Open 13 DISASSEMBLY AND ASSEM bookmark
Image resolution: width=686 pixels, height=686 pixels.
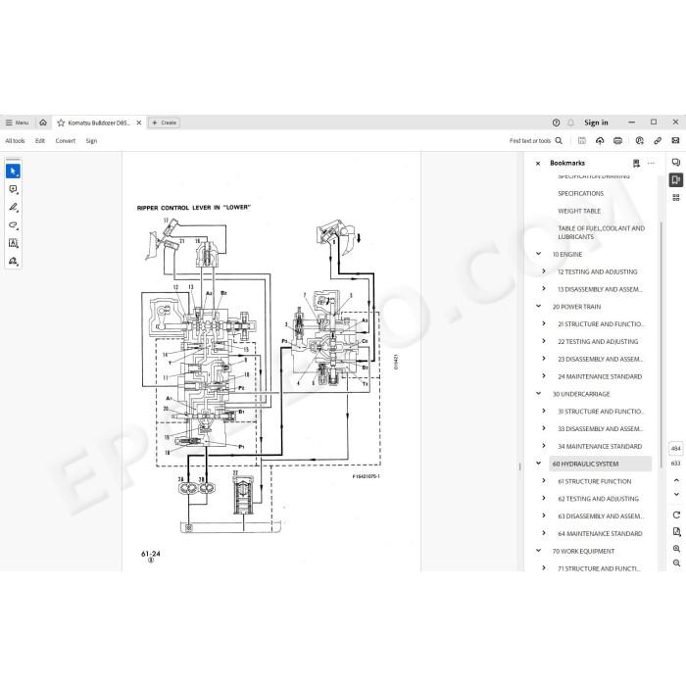tap(600, 289)
